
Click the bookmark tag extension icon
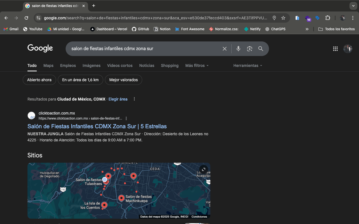point(317,18)
